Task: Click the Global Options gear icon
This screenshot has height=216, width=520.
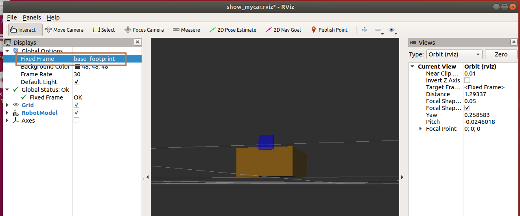Action: (16, 51)
